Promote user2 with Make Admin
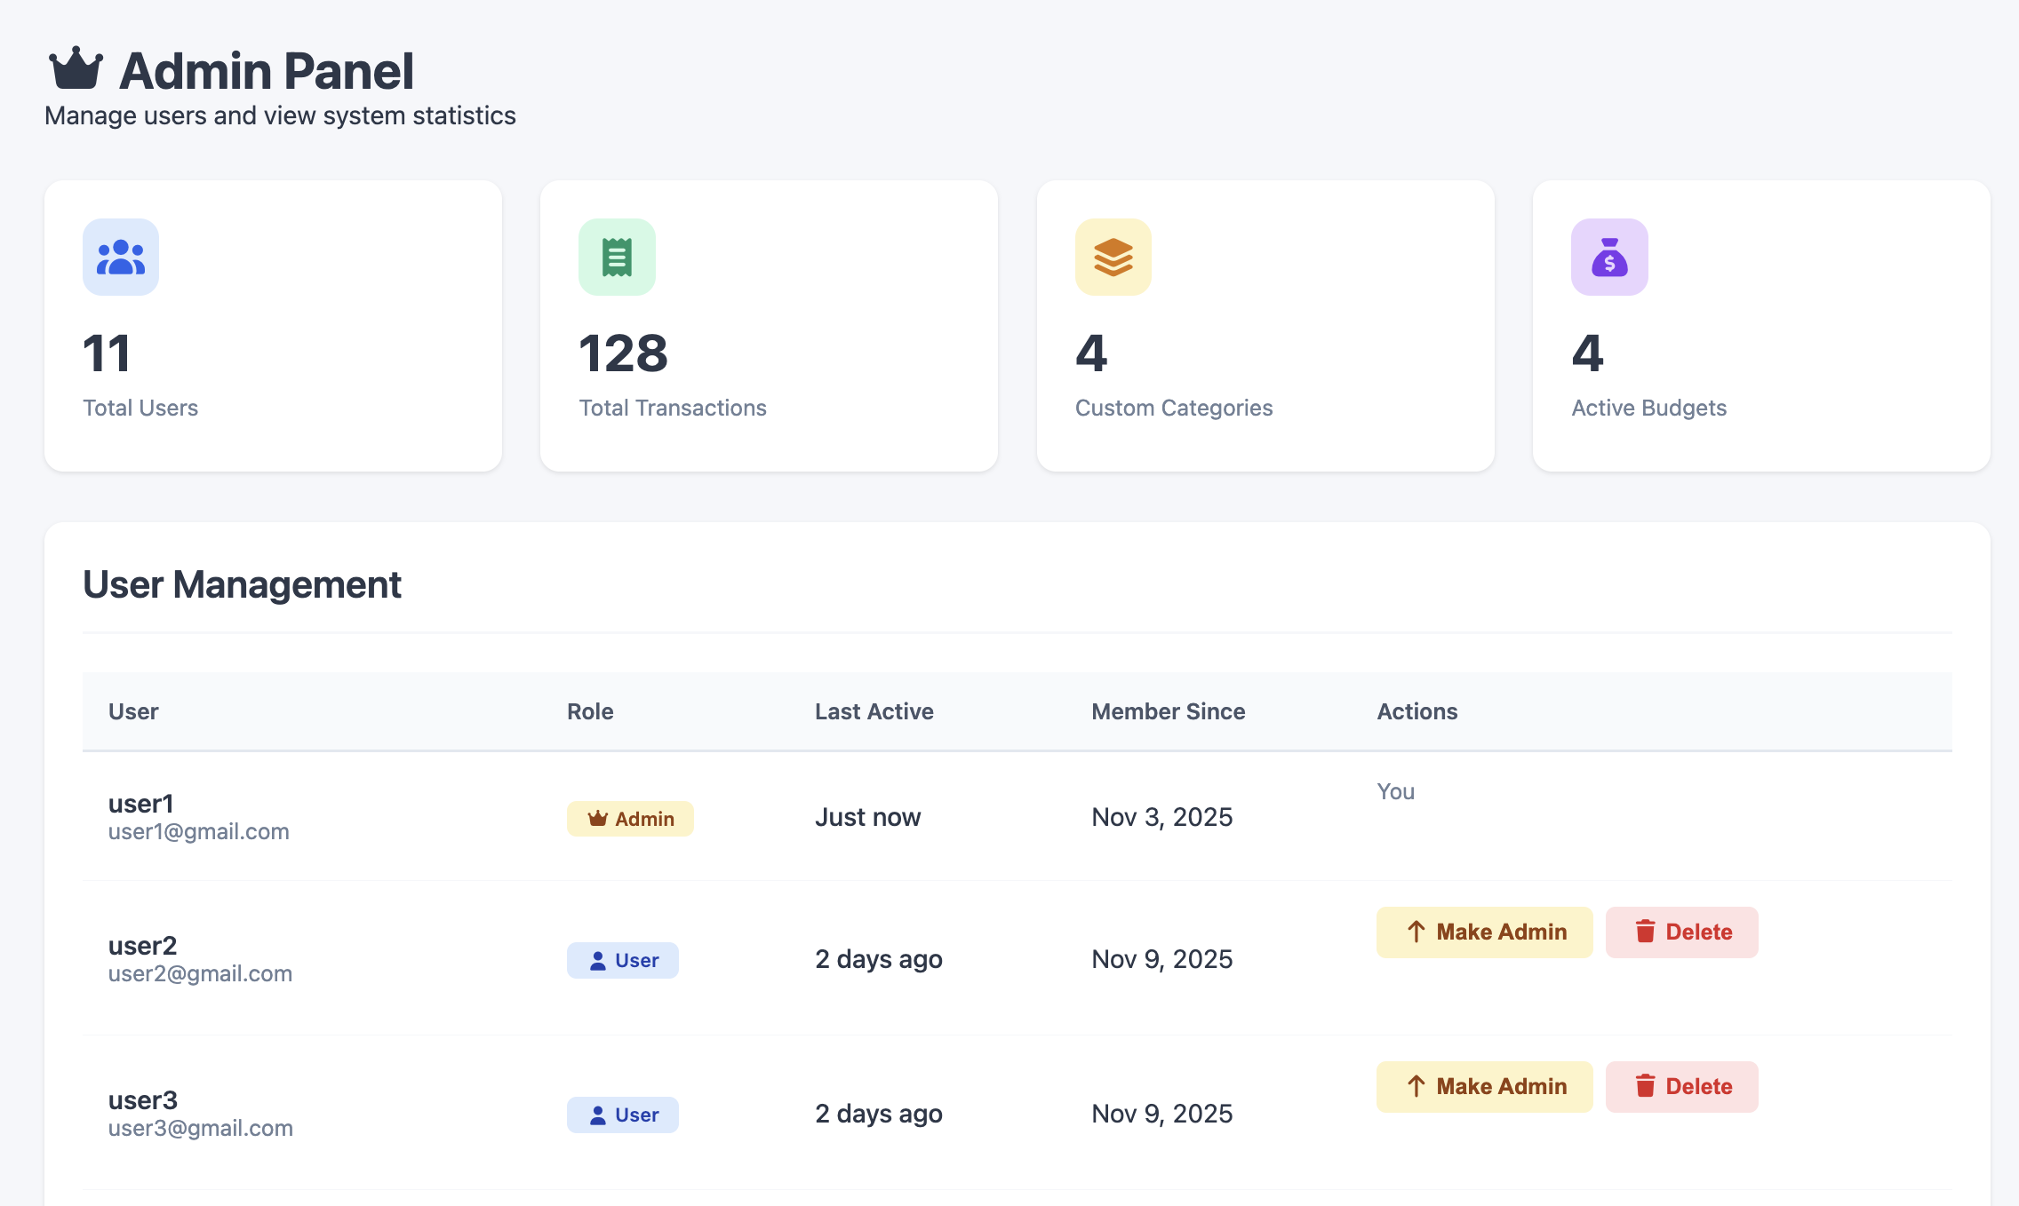Image resolution: width=2019 pixels, height=1206 pixels. 1484,932
